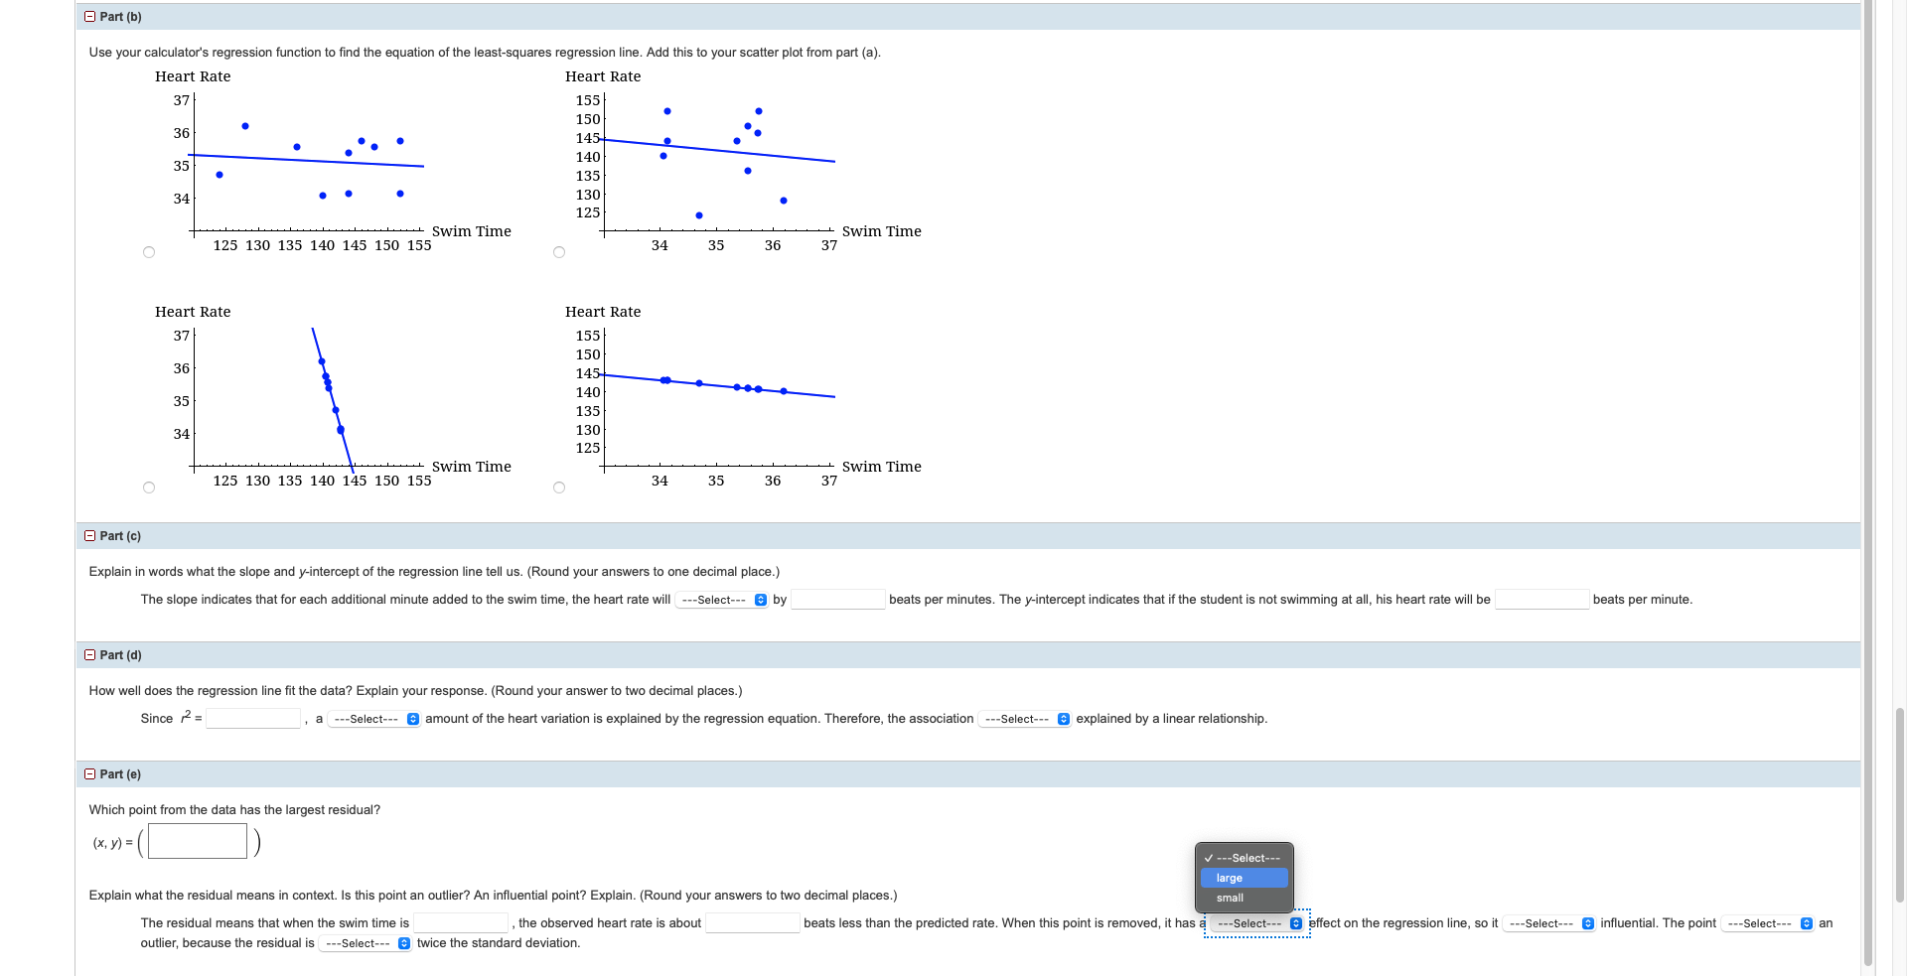Click the observed heart rate input field
The image size is (1907, 976).
point(753,922)
